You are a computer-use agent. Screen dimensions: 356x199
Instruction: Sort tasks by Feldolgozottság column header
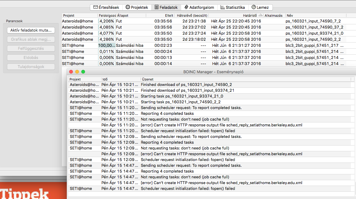coord(107,15)
